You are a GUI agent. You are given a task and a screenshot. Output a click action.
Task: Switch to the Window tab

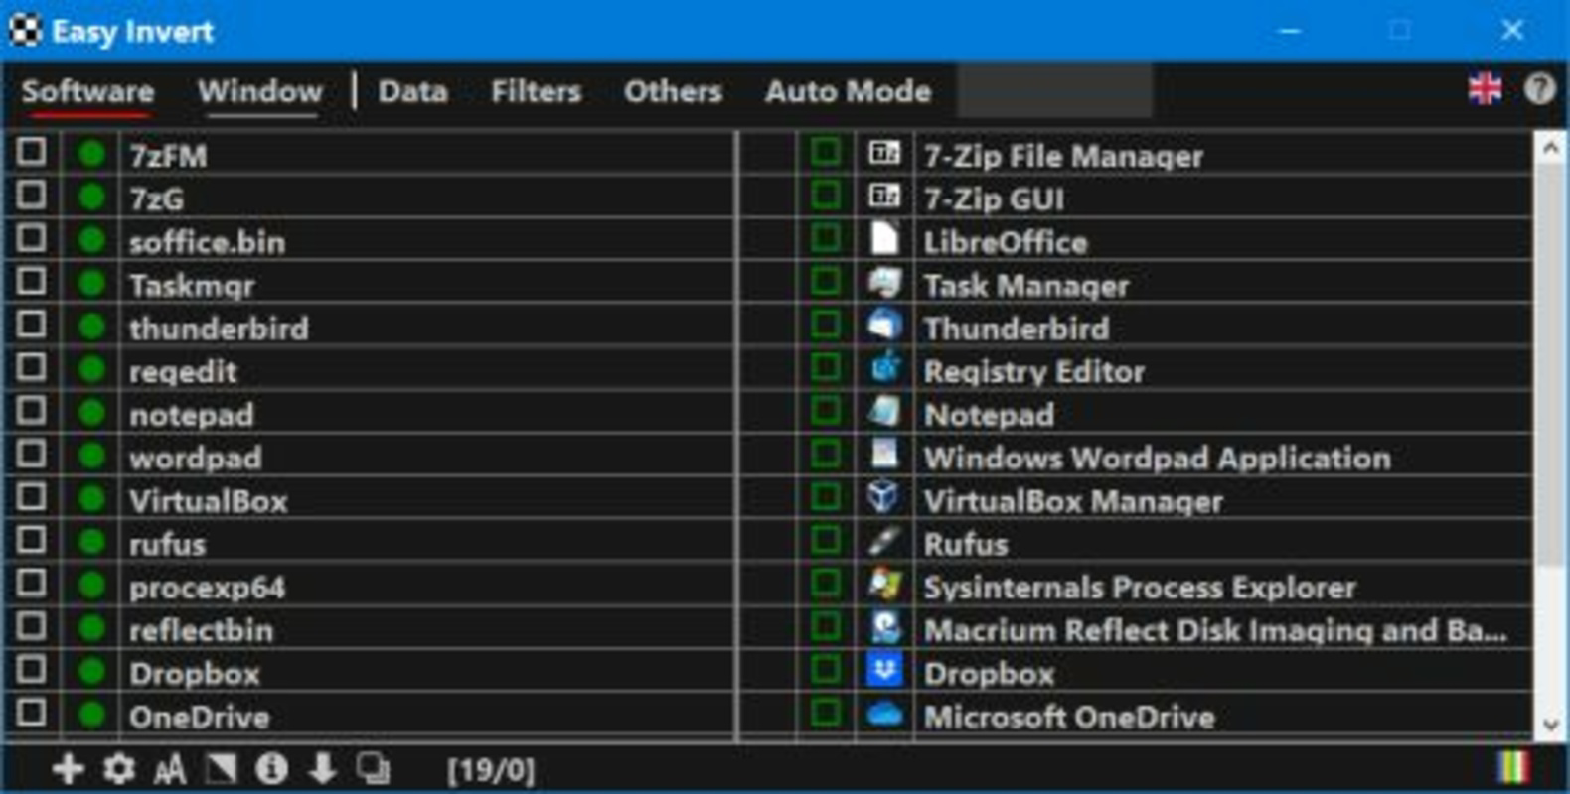(260, 91)
